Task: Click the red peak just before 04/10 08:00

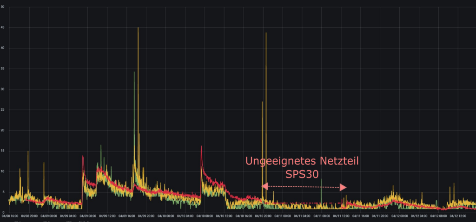Action: coord(201,147)
